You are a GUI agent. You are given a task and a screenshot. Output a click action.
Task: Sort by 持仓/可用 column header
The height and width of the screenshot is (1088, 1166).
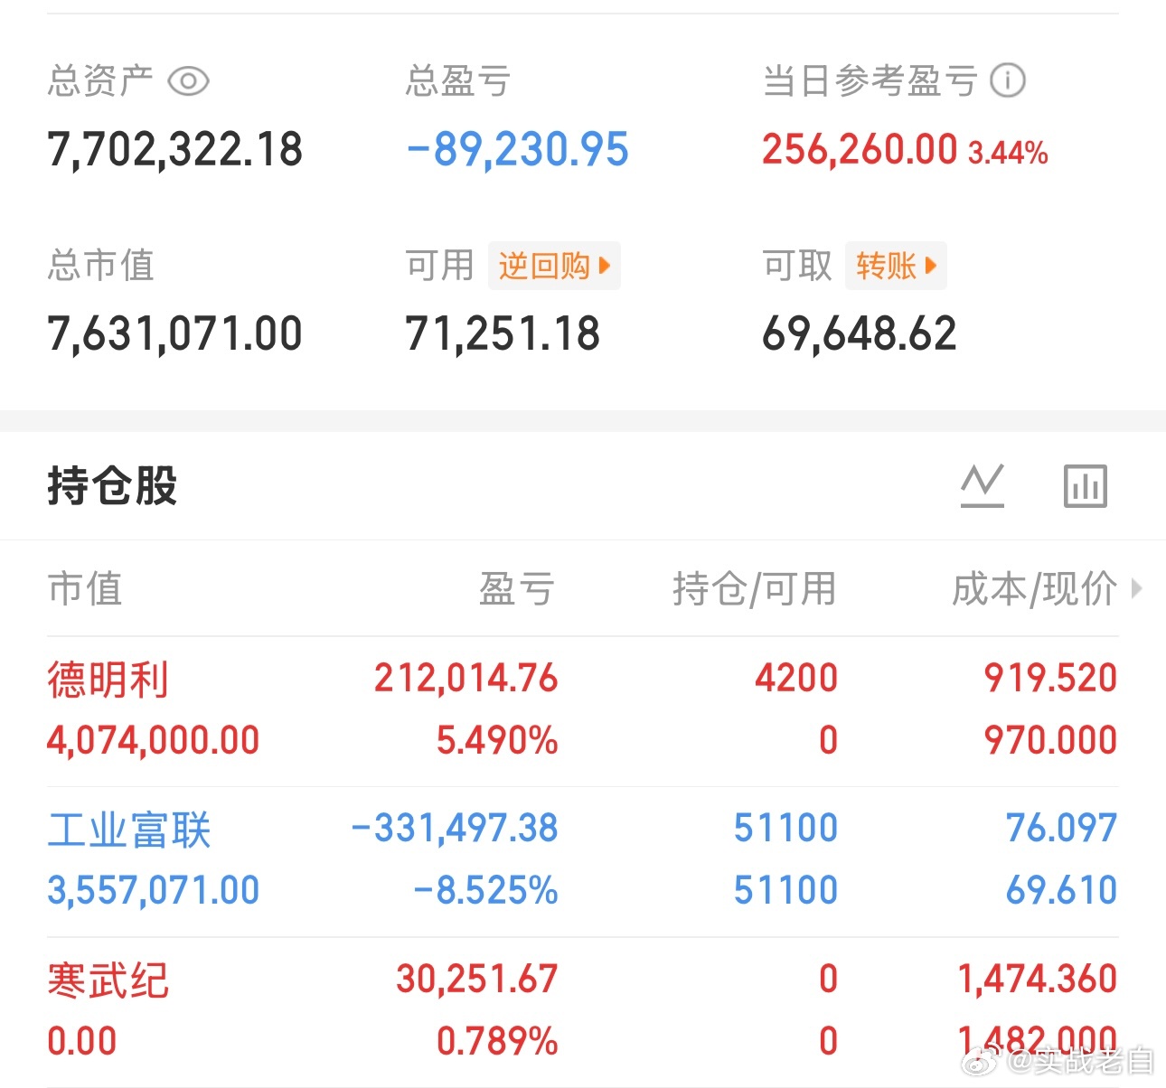click(755, 589)
